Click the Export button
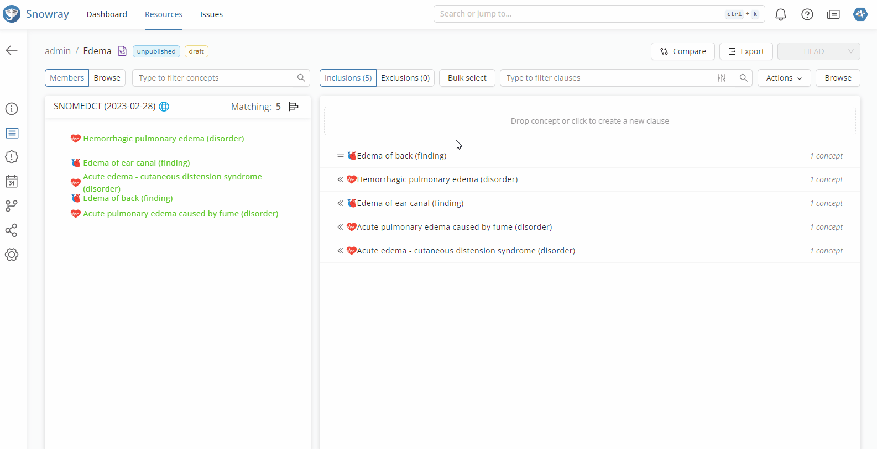 (745, 51)
